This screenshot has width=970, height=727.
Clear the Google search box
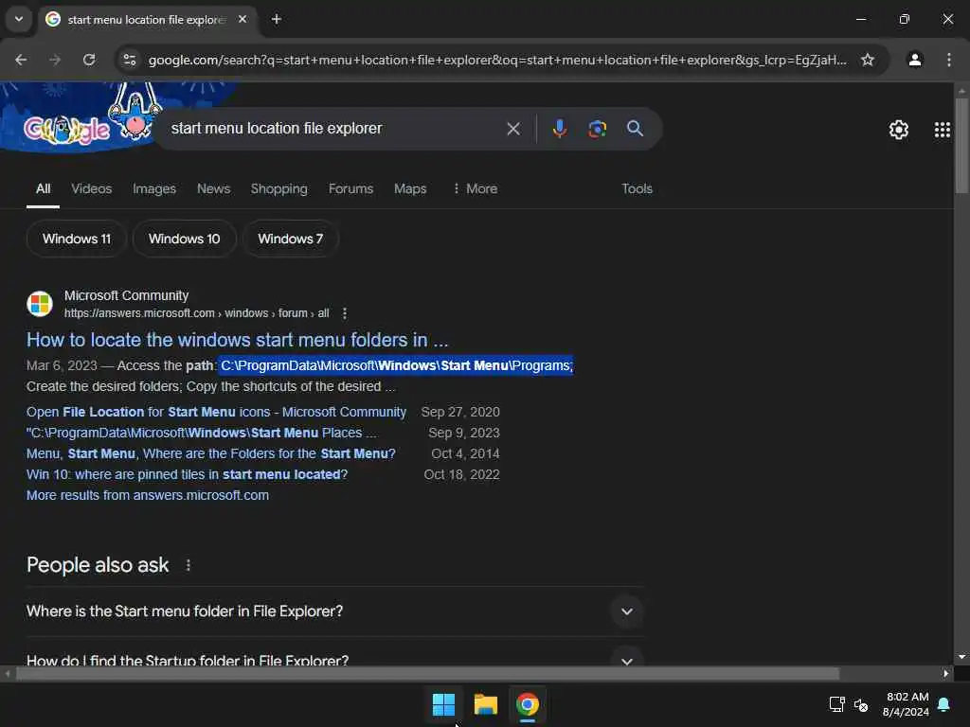(x=513, y=129)
